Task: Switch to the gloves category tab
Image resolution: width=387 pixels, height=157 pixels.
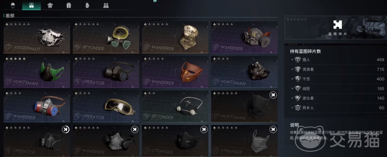Action: 87,5
